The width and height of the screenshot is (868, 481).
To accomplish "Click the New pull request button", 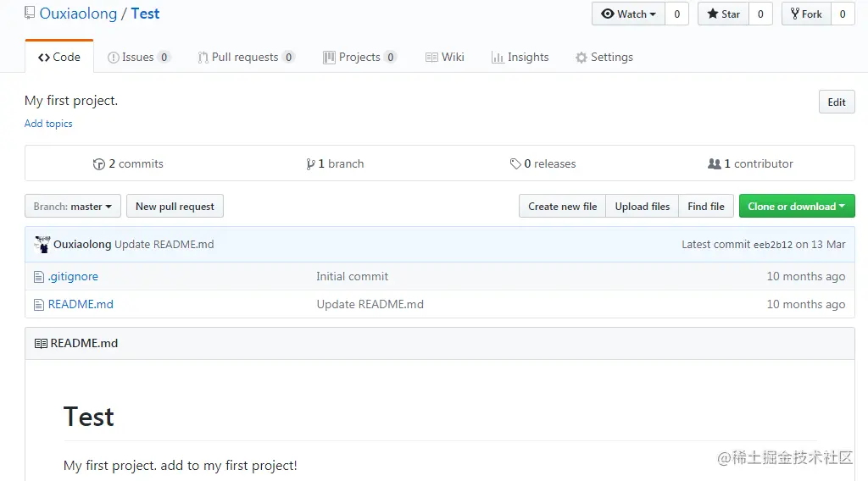I will point(175,207).
